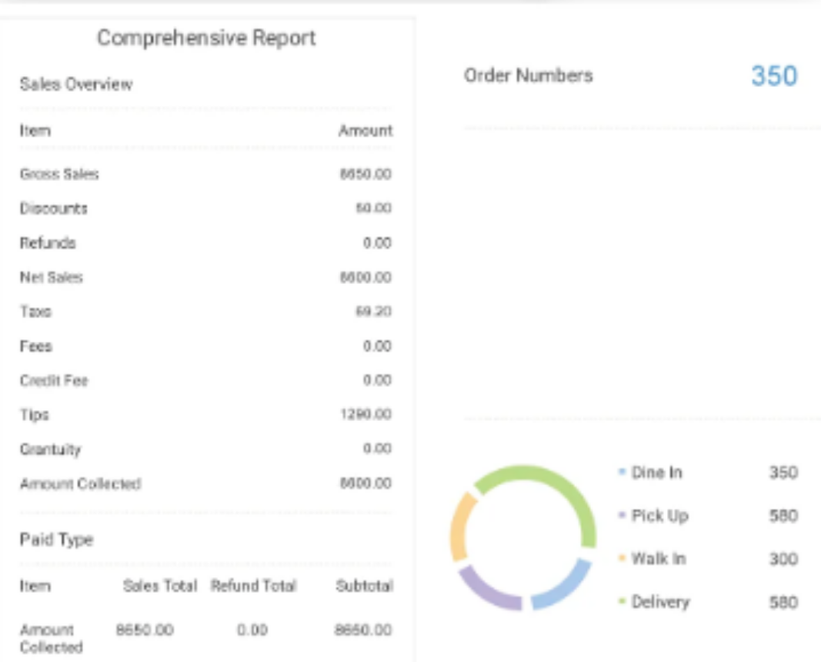Select the Gross Sales row
The width and height of the screenshot is (821, 662).
click(205, 174)
